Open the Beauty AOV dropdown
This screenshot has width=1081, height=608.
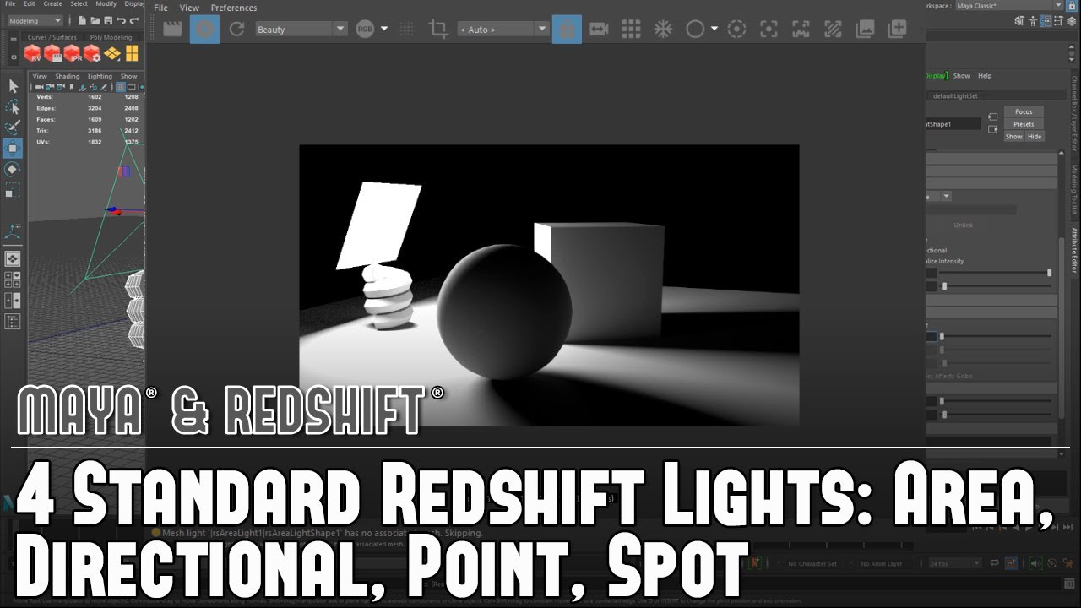coord(300,30)
